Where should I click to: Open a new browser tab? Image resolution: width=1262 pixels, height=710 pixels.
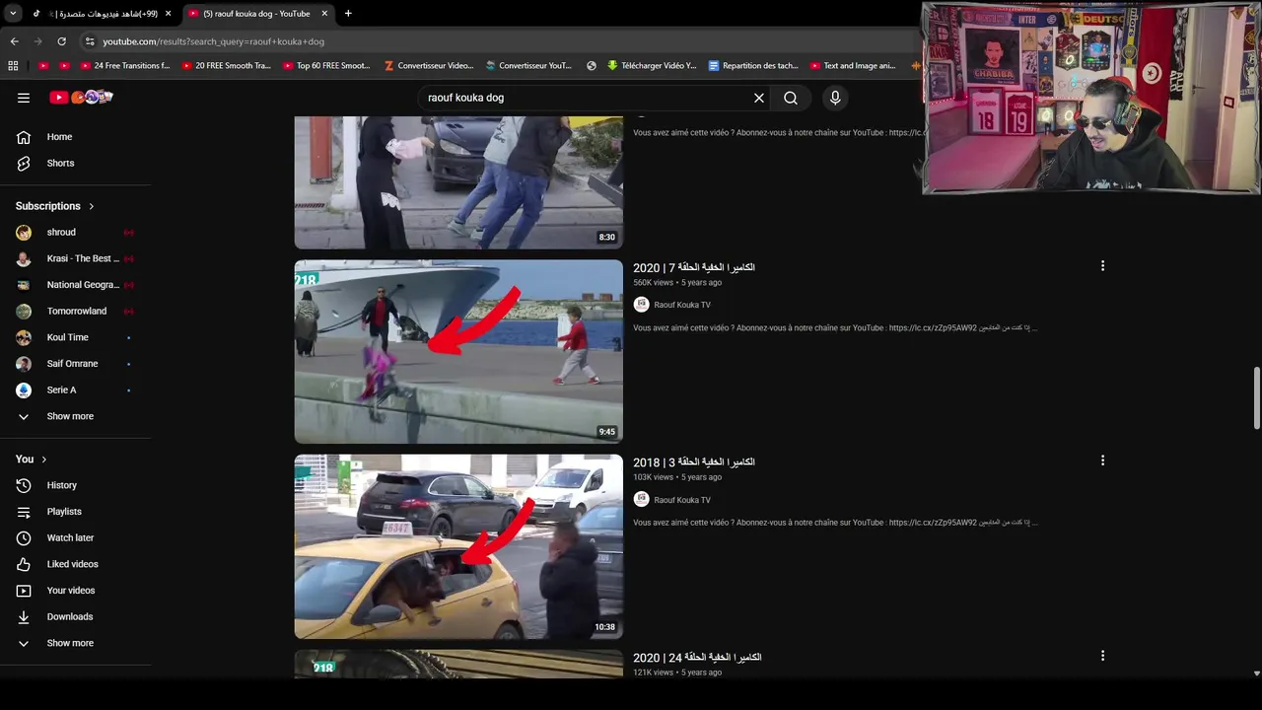point(348,14)
